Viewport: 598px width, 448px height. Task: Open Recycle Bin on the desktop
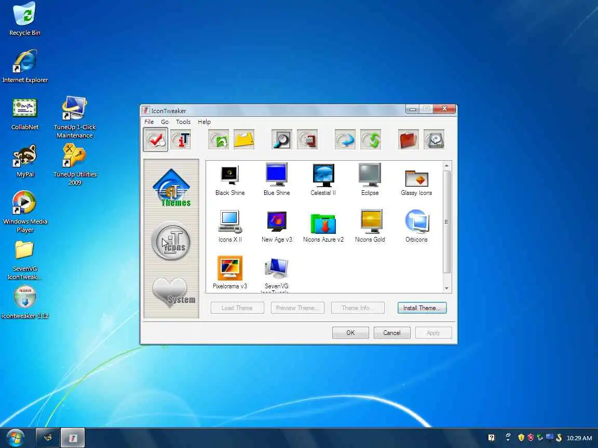pyautogui.click(x=25, y=19)
